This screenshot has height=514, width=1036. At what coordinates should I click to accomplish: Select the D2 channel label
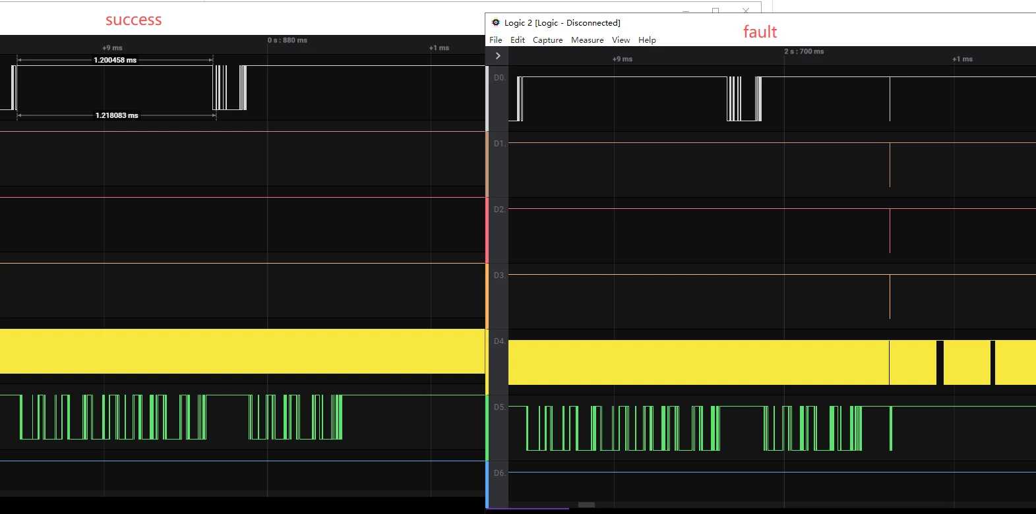pos(499,210)
